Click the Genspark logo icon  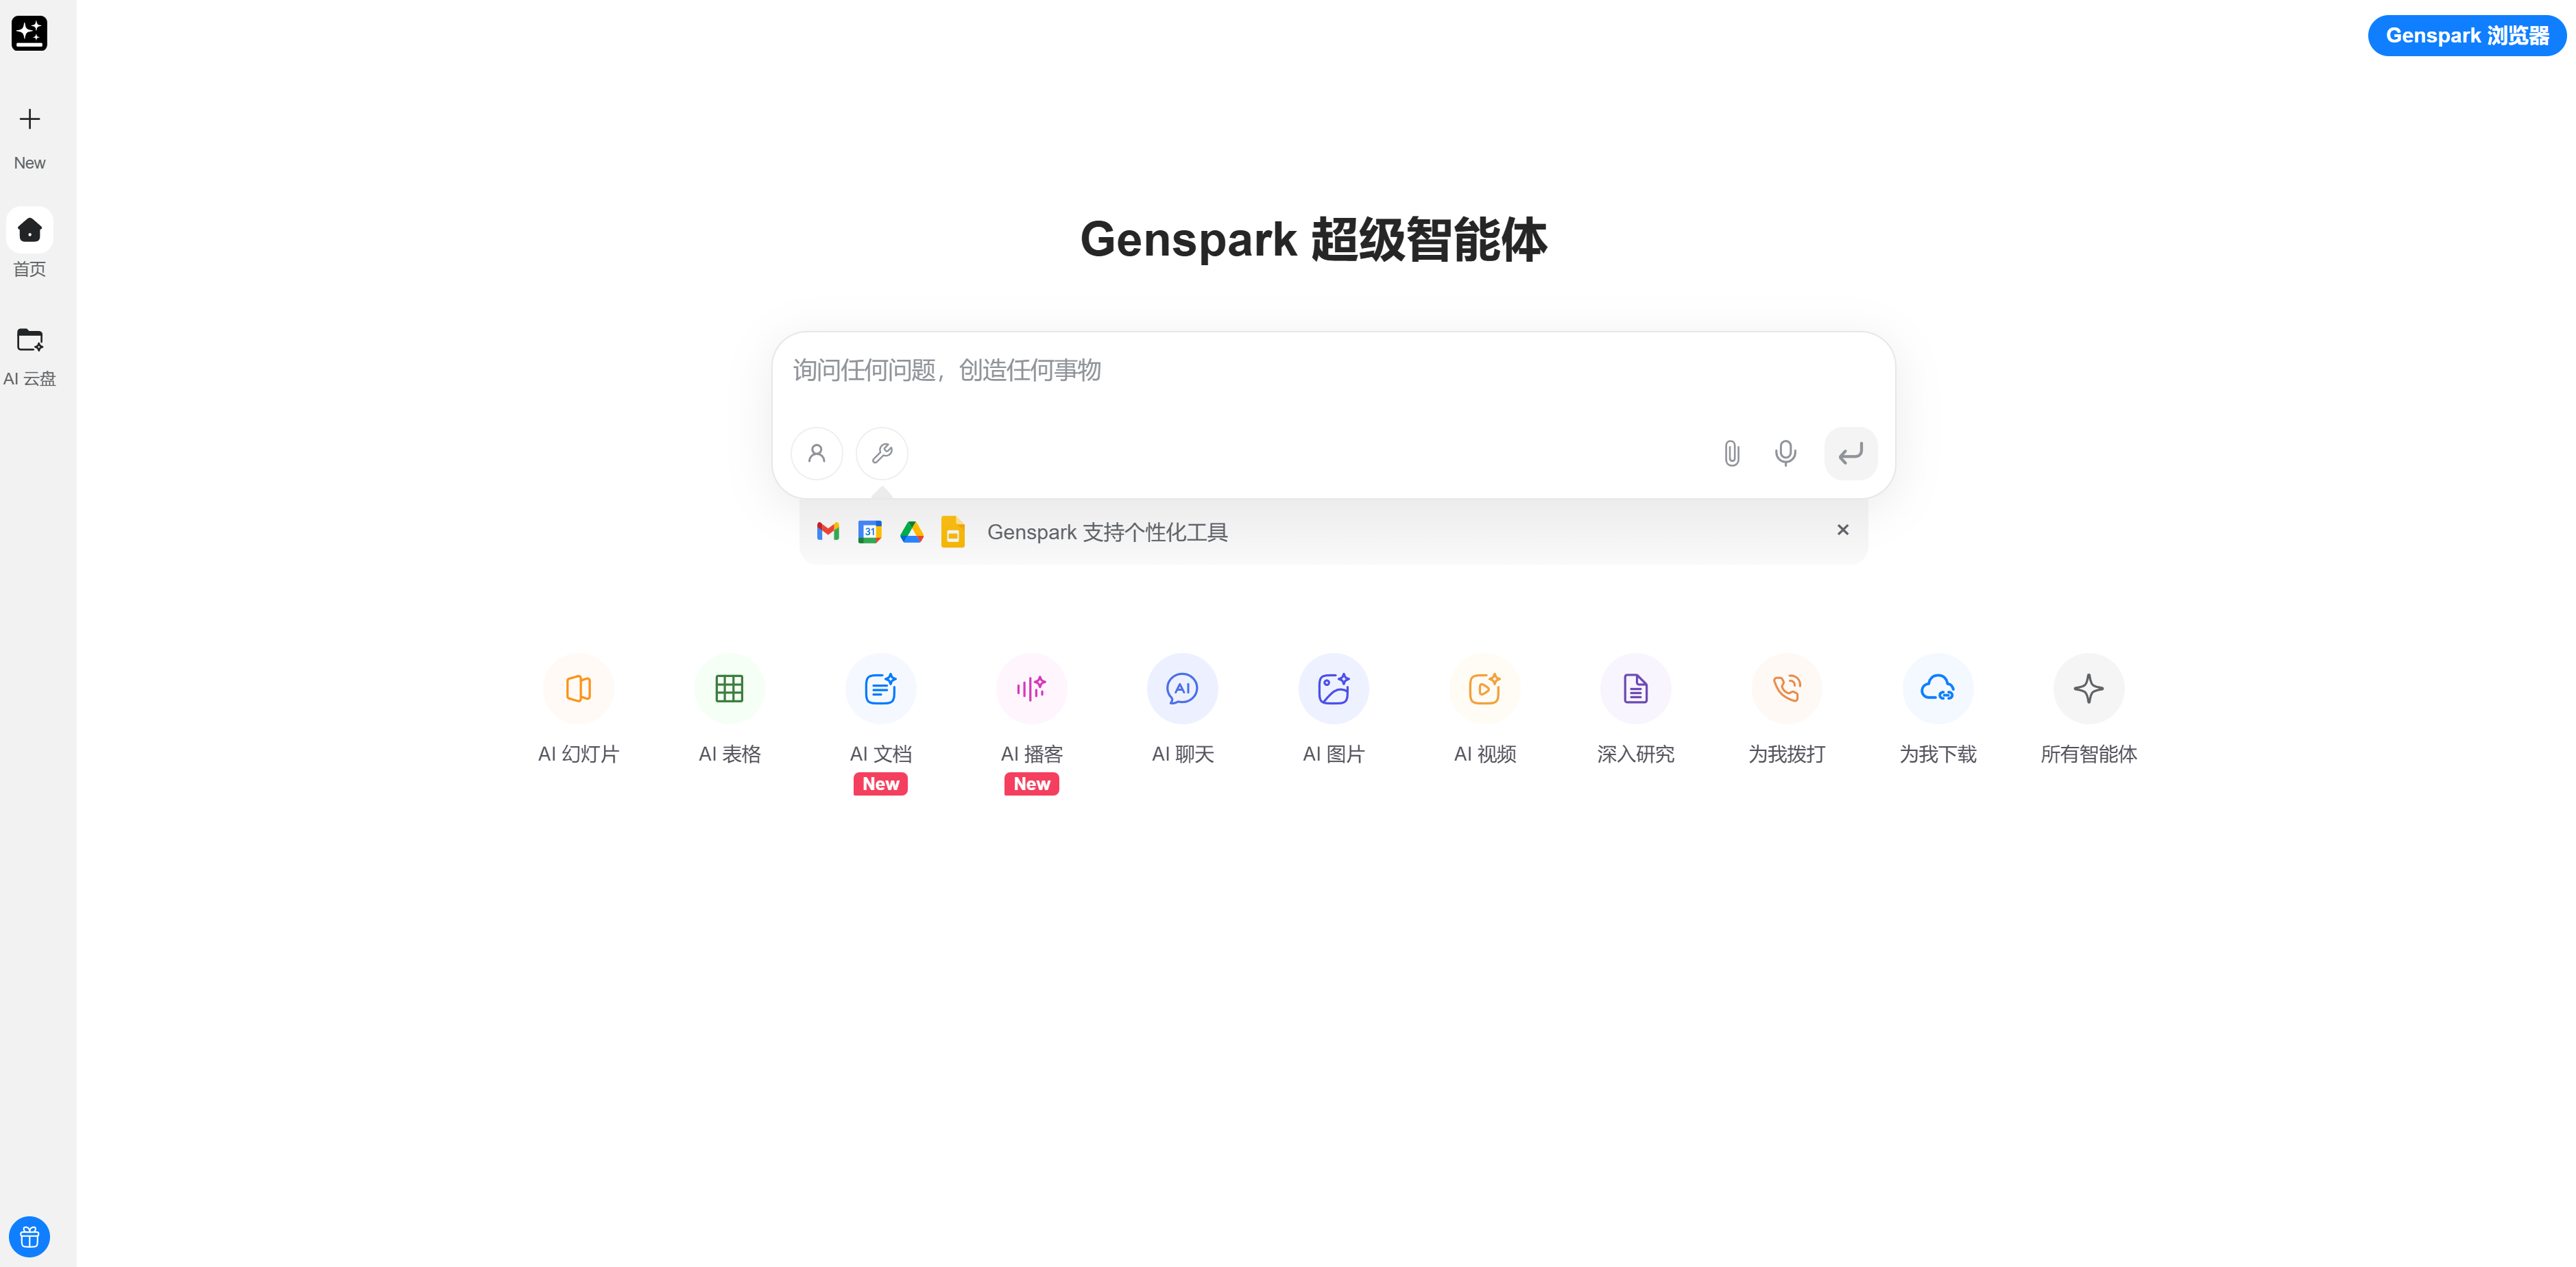29,33
